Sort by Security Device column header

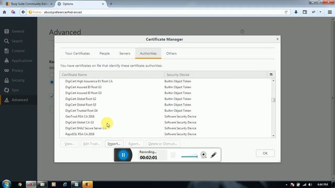coord(216,75)
